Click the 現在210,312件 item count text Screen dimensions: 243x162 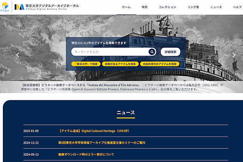pyautogui.click(x=99, y=43)
